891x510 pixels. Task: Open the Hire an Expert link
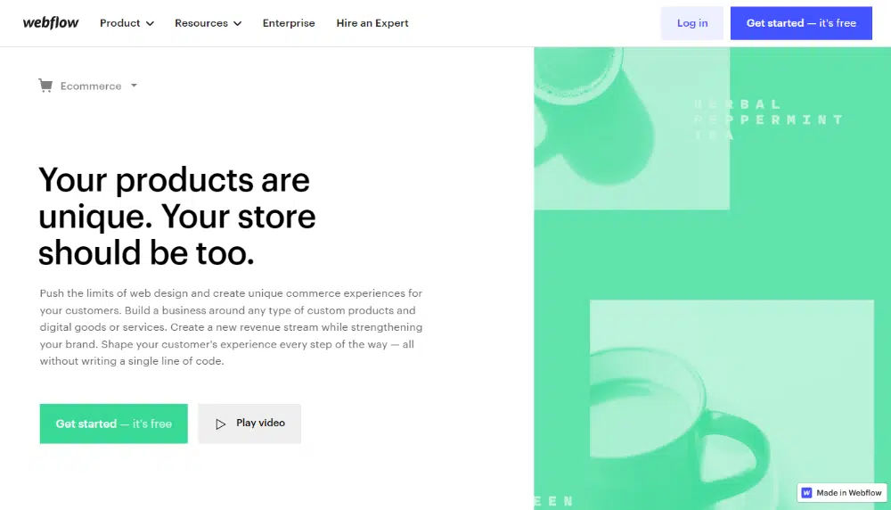(x=372, y=23)
